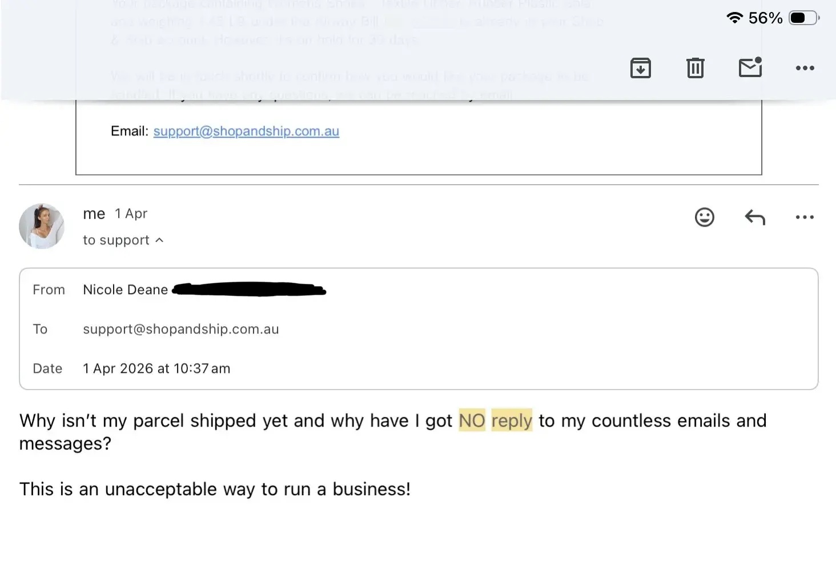Tap the "me" sender name
This screenshot has height=562, width=836.
coord(94,214)
